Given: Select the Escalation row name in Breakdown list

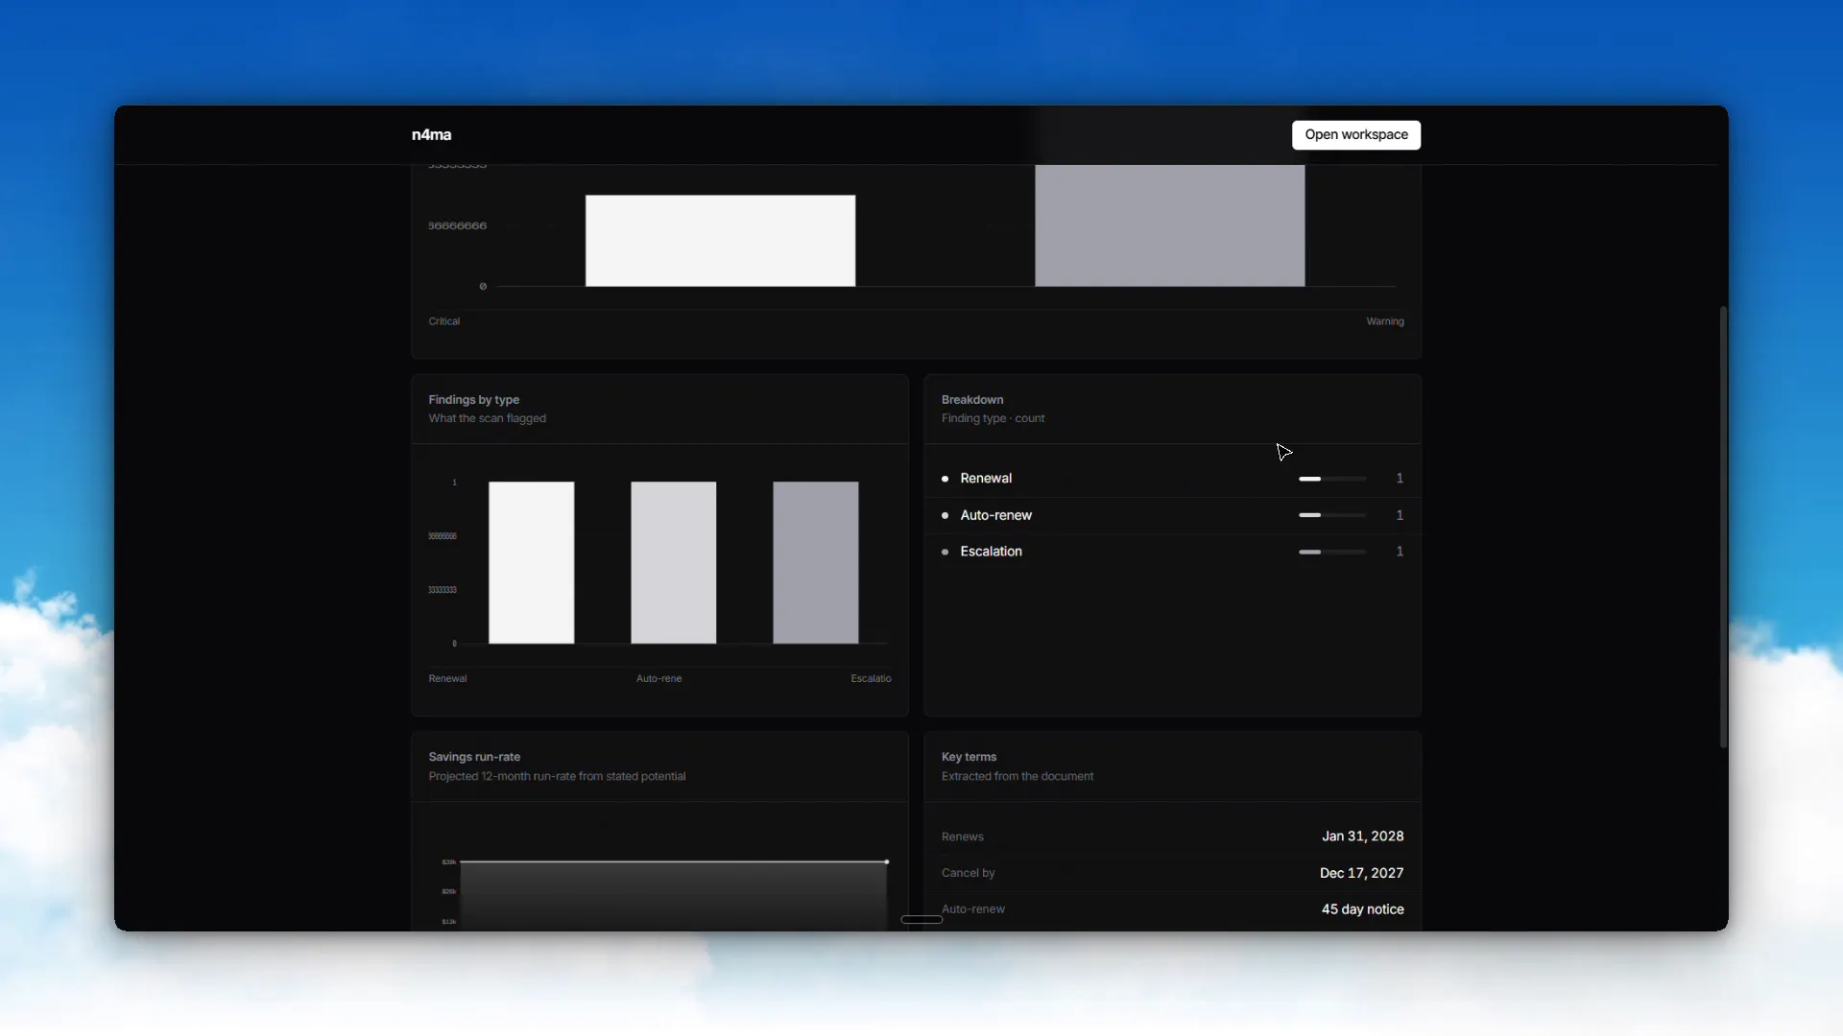Looking at the screenshot, I should [x=992, y=552].
